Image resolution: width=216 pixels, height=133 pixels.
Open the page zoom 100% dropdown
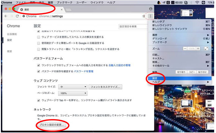(73, 93)
